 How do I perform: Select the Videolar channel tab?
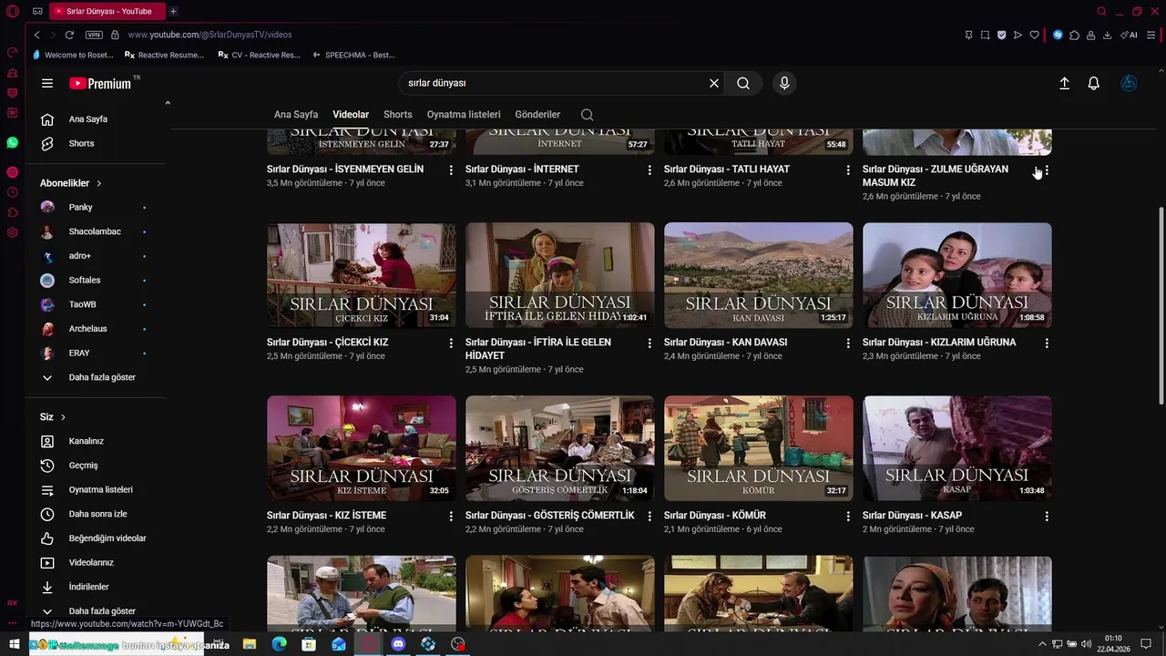coord(351,115)
